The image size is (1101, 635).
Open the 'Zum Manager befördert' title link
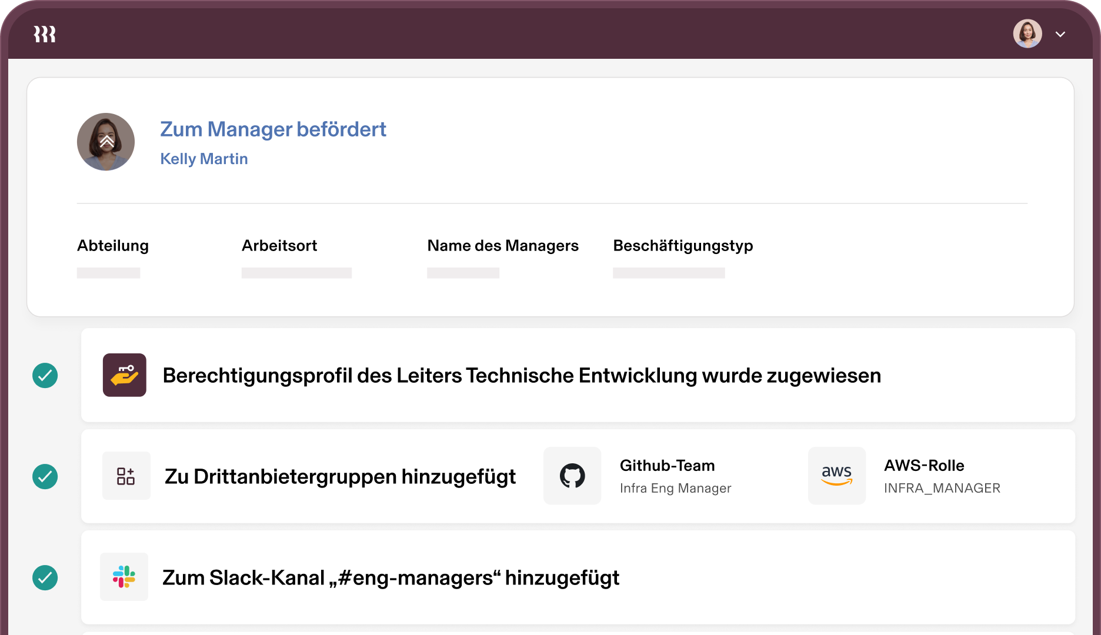tap(273, 129)
